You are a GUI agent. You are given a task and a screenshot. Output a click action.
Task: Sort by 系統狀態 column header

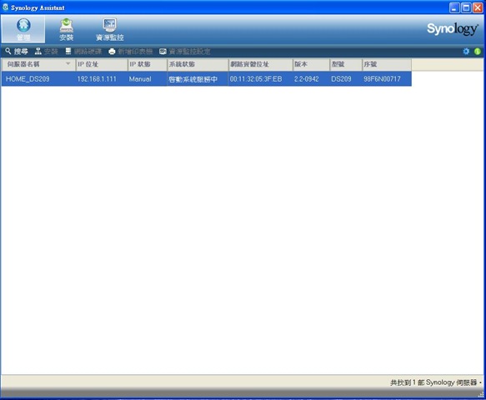pos(198,64)
